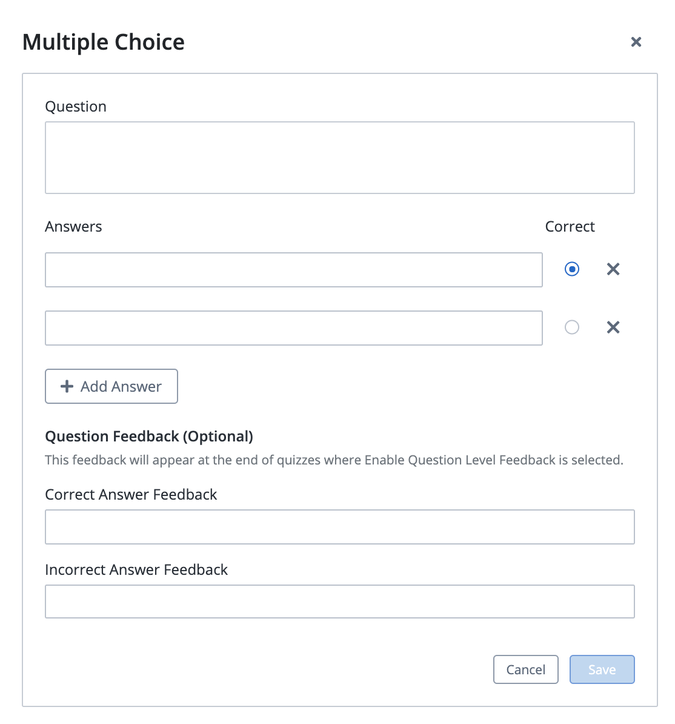Focus the first answer input field
Viewport: 675px width, 724px height.
point(293,270)
